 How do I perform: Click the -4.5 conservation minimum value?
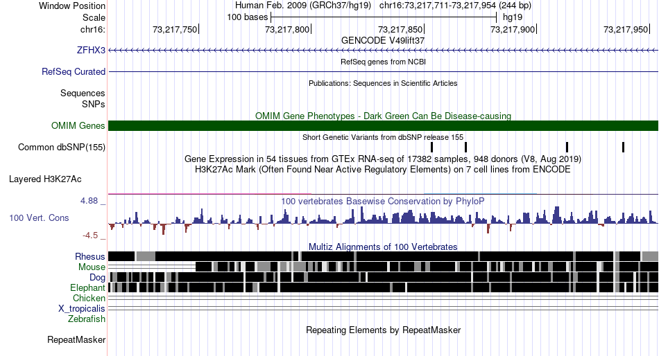click(x=90, y=235)
